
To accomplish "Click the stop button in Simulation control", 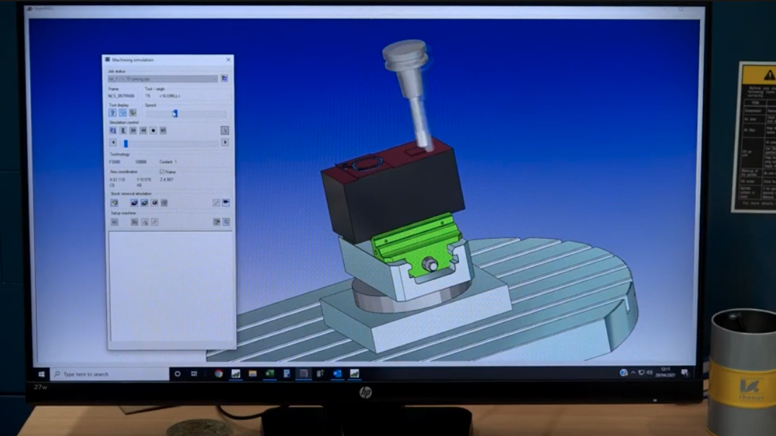I will (153, 131).
